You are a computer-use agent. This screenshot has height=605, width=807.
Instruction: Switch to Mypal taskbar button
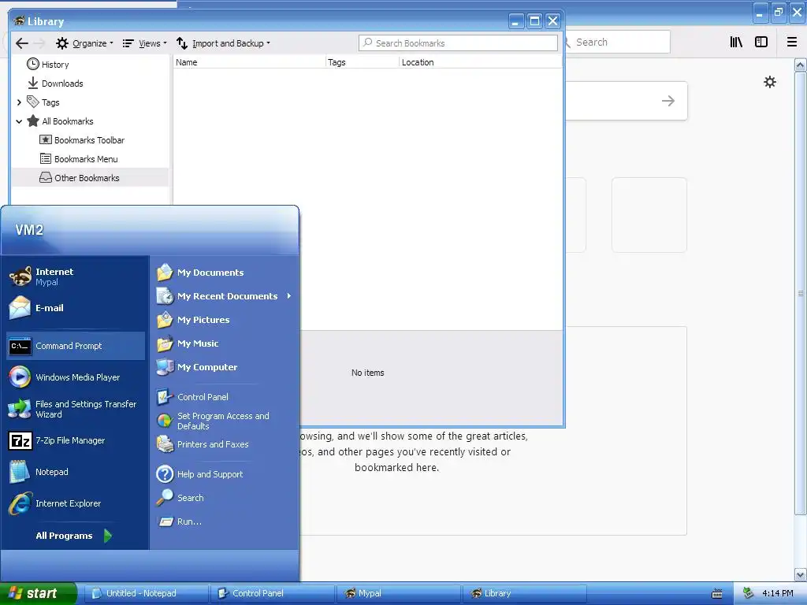[x=399, y=593]
